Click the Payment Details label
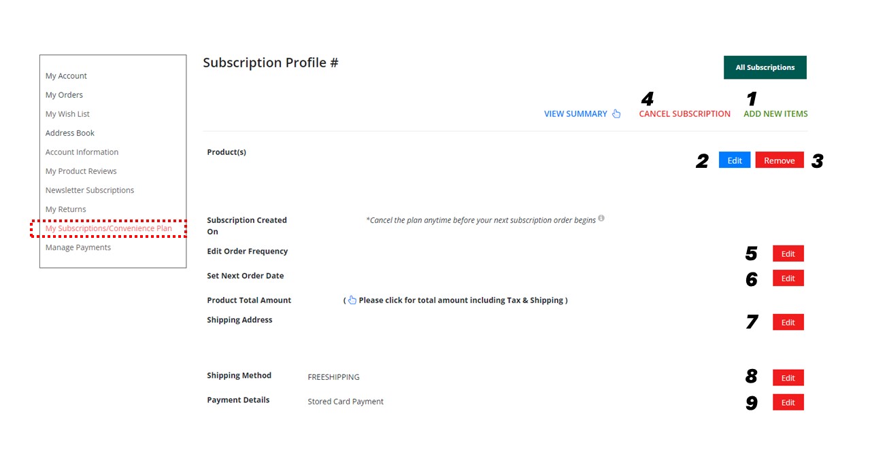The width and height of the screenshot is (870, 456). tap(238, 400)
